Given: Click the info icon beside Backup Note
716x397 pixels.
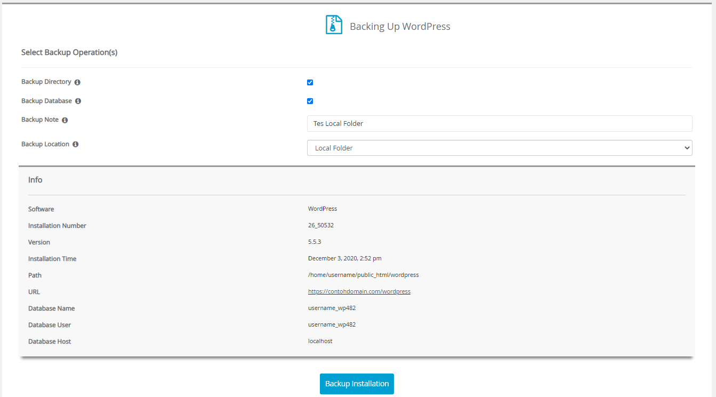Looking at the screenshot, I should click(65, 120).
